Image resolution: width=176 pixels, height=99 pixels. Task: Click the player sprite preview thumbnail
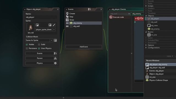tap(31, 27)
